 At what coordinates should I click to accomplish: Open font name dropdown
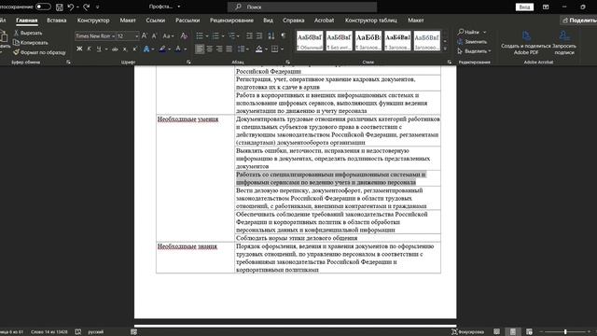(x=113, y=36)
